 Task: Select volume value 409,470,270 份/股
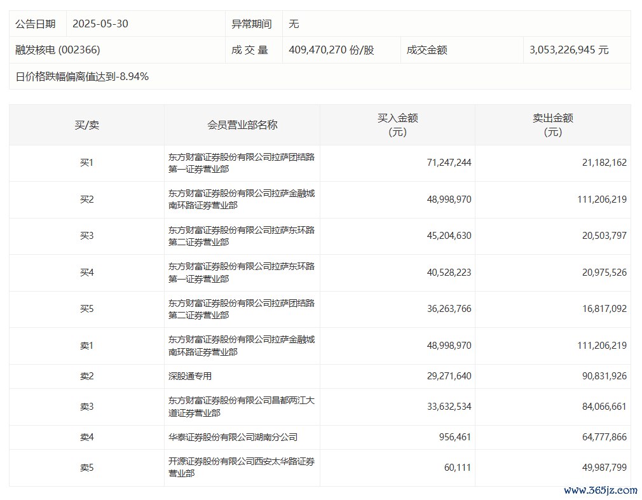[331, 50]
